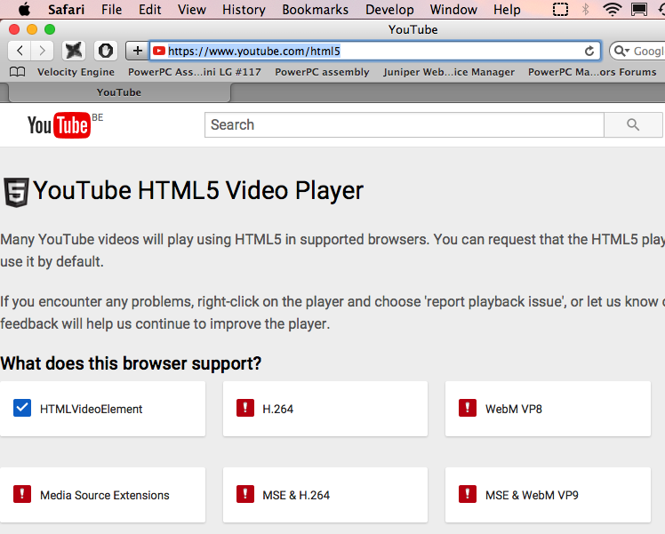Open the PowerPC Ma...ors Forums bookmark
The width and height of the screenshot is (665, 534).
(x=592, y=72)
